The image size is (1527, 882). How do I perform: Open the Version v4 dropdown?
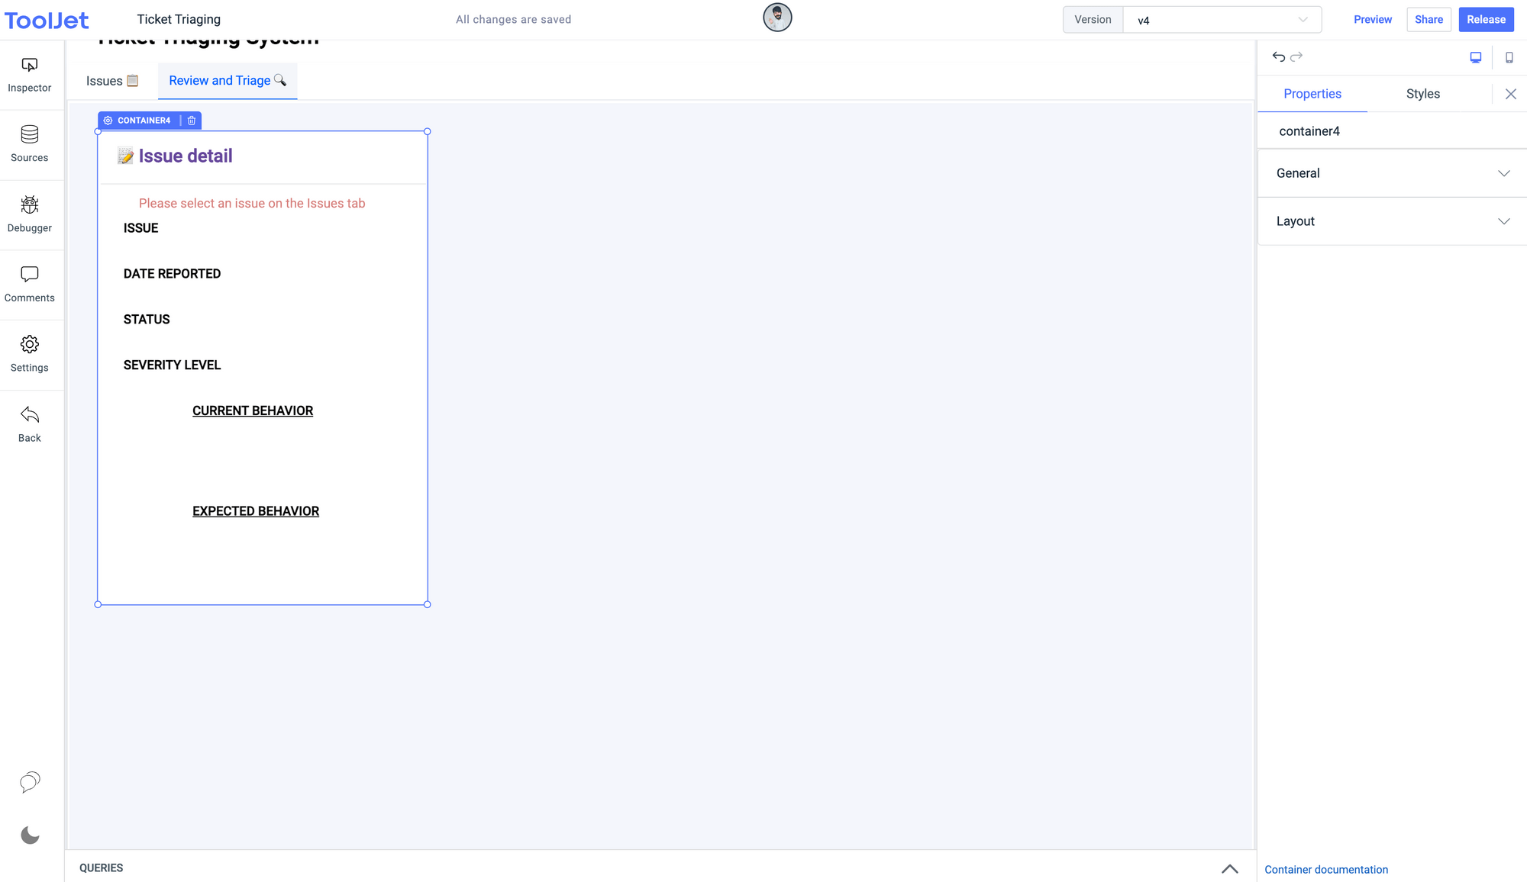click(1222, 20)
